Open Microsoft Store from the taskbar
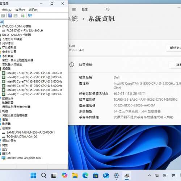 [96, 176]
